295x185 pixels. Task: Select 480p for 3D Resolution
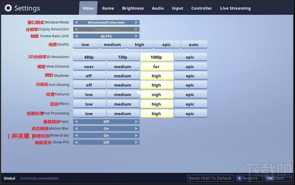point(89,57)
